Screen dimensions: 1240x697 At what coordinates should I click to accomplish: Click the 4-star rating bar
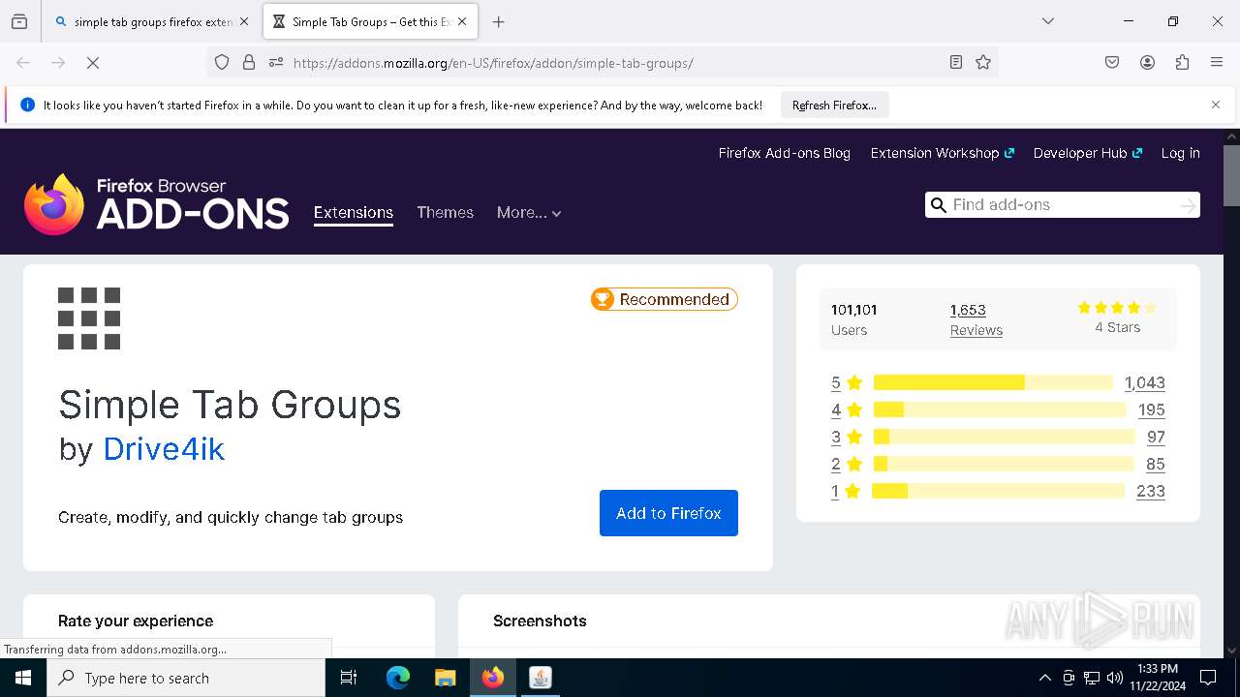pos(999,409)
